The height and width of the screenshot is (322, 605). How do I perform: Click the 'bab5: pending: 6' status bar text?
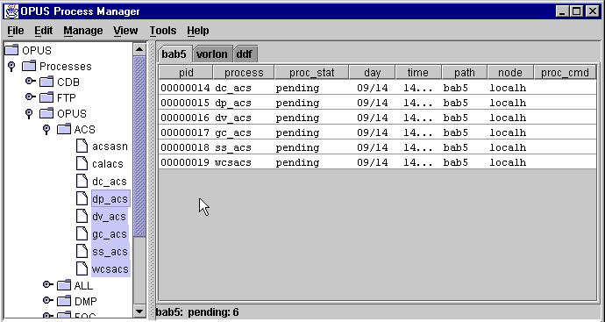(x=197, y=312)
